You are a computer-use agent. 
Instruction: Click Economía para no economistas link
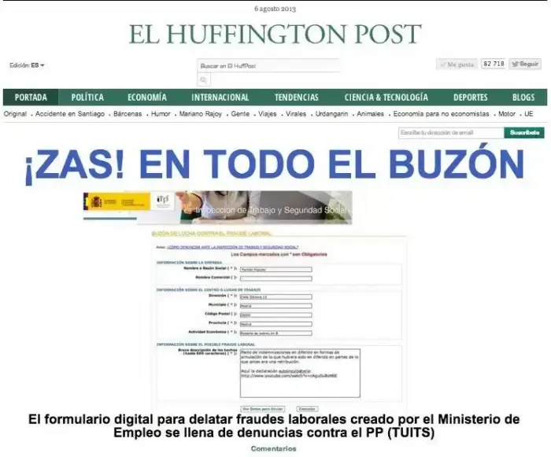pyautogui.click(x=441, y=114)
